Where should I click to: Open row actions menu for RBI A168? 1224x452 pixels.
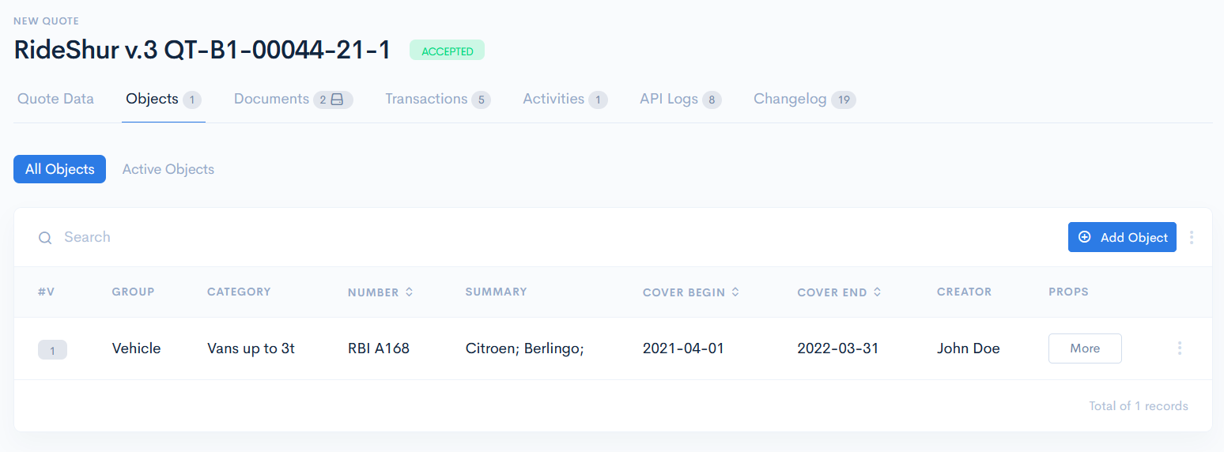1179,348
